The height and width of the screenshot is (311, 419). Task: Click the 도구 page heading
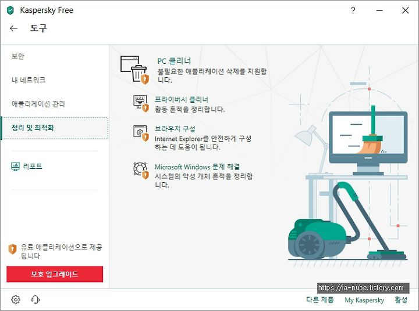click(x=38, y=28)
